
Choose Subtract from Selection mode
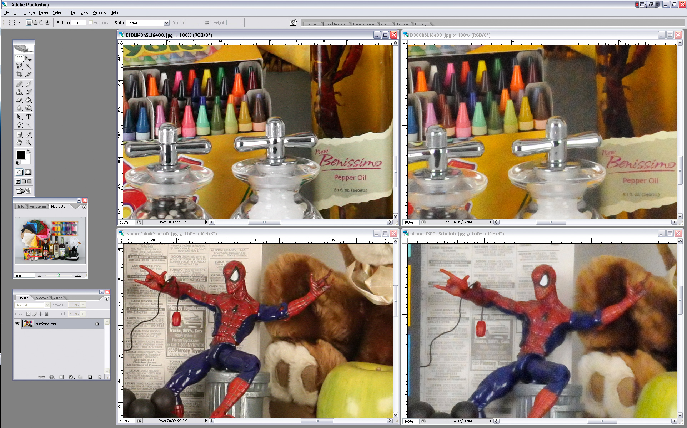tap(41, 22)
